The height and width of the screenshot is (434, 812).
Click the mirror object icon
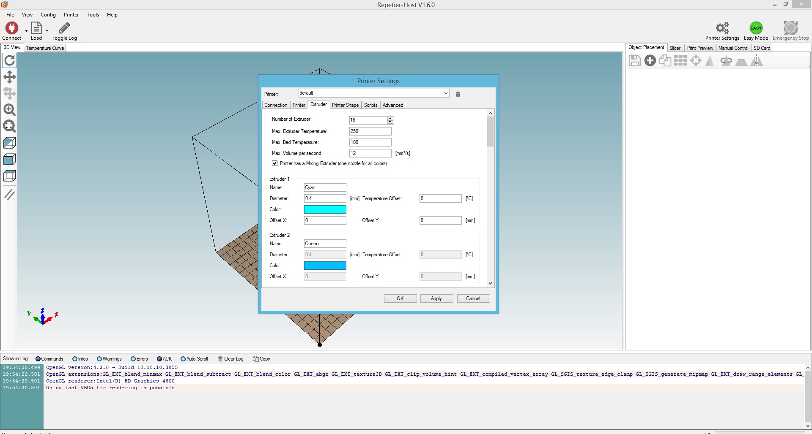pos(757,61)
